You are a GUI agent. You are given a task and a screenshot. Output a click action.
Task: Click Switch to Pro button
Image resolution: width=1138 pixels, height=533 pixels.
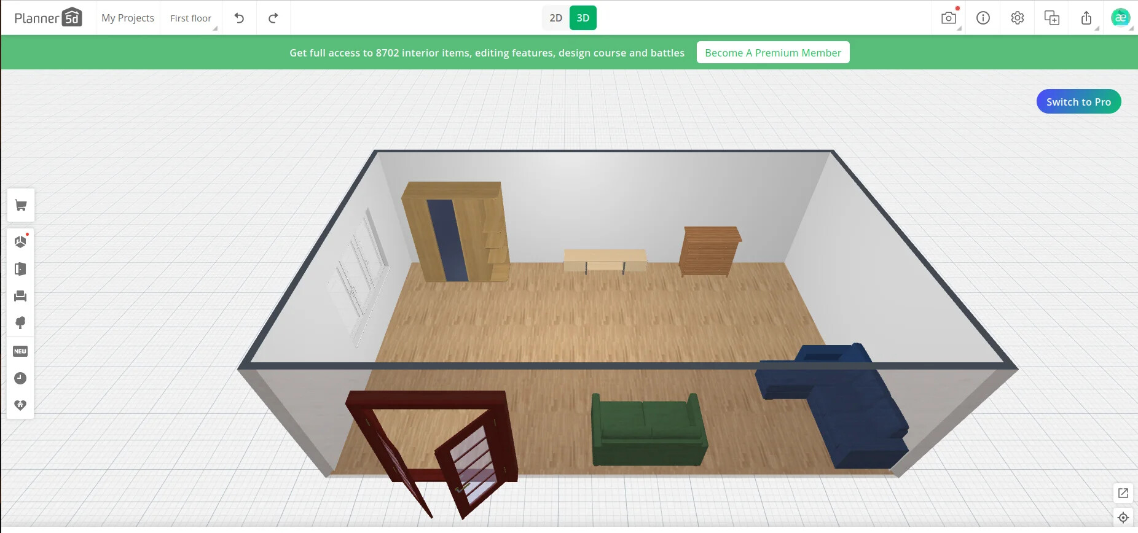pyautogui.click(x=1078, y=102)
